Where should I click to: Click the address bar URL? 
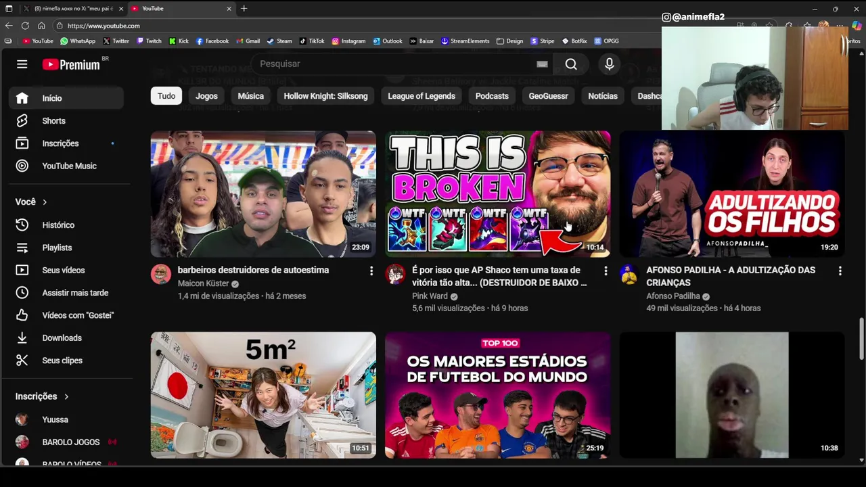(x=104, y=26)
